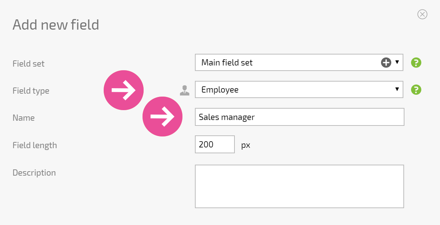Click the Field length label
Image resolution: width=440 pixels, height=225 pixels.
[35, 145]
